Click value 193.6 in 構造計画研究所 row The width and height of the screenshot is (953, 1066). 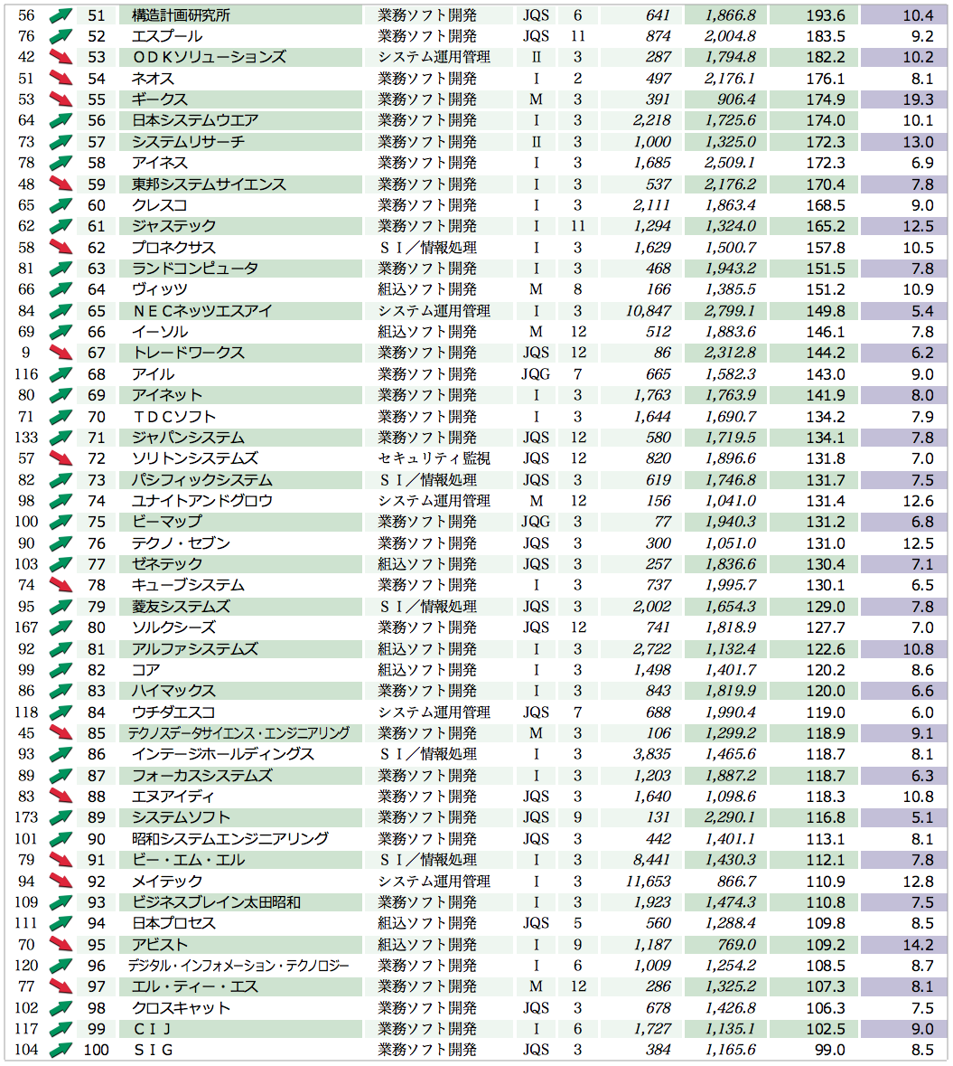pyautogui.click(x=826, y=15)
